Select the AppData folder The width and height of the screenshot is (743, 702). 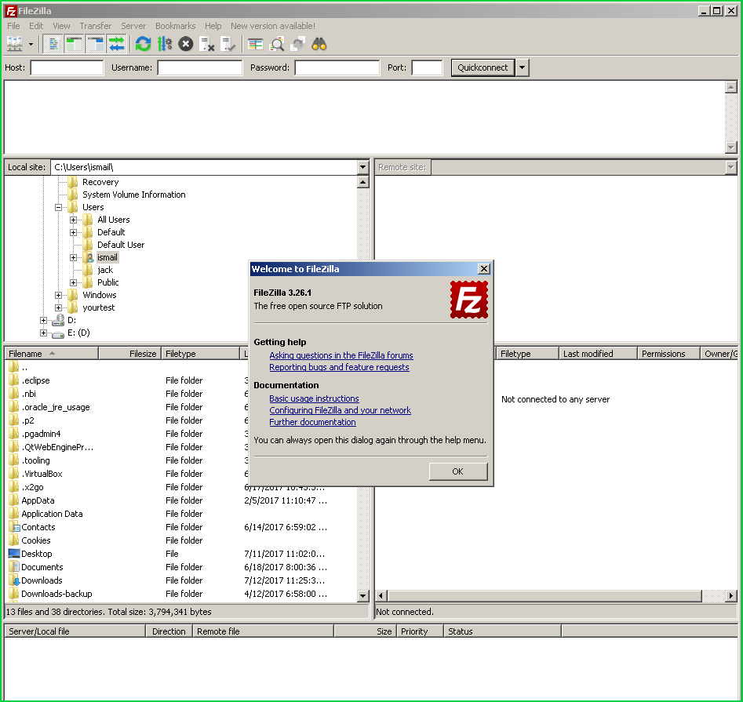[x=38, y=500]
